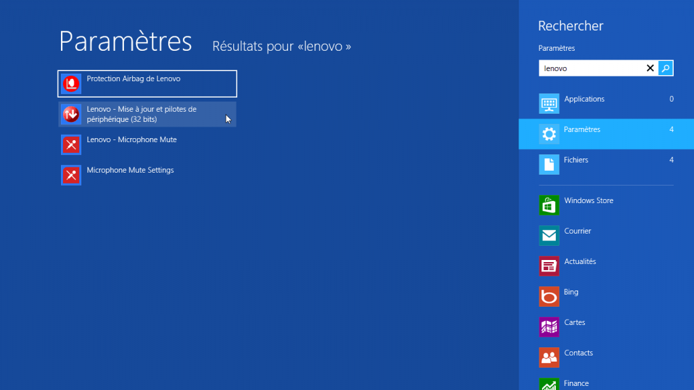Search in Bing app label
The height and width of the screenshot is (390, 694).
coord(571,292)
